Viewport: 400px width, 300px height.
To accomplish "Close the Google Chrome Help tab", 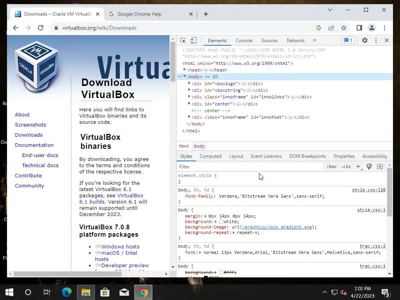I will pos(191,14).
